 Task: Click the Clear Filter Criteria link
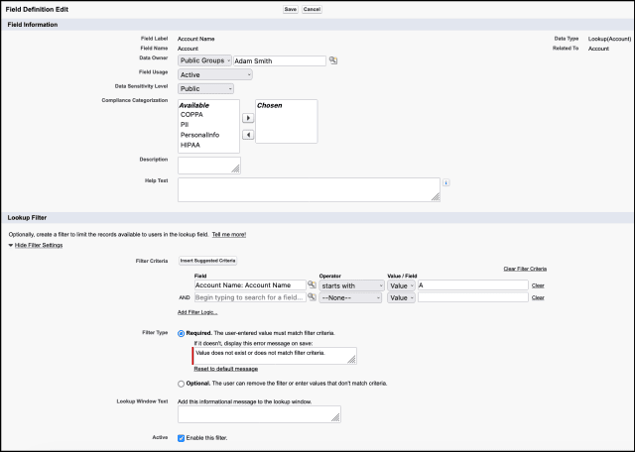pos(525,269)
